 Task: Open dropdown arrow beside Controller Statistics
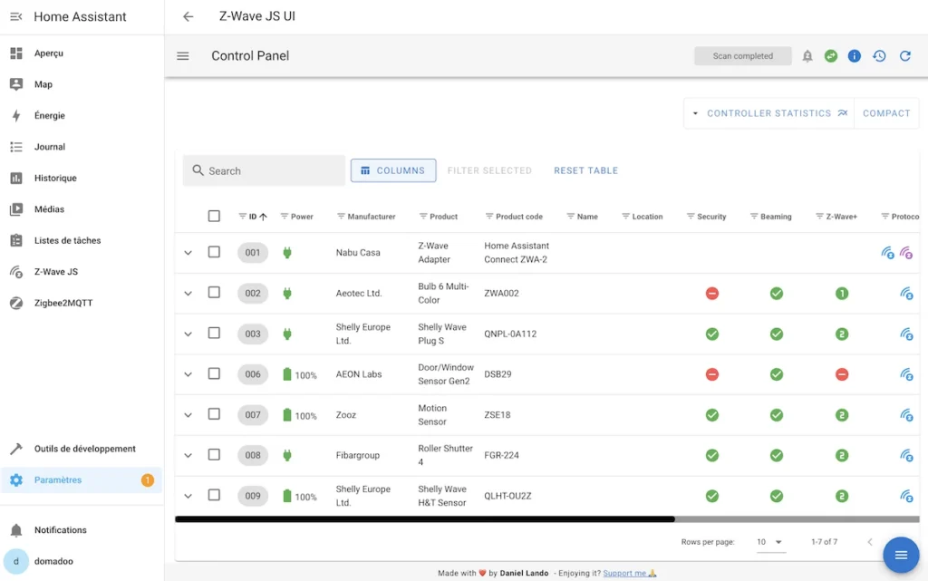click(x=695, y=113)
